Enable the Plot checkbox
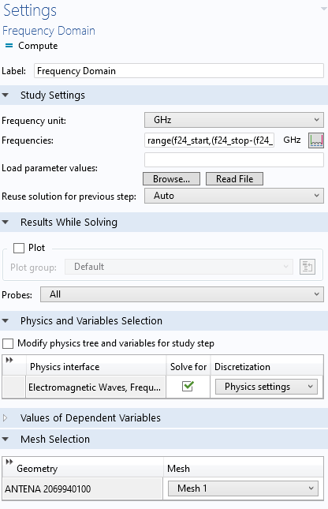The width and height of the screenshot is (328, 509). pyautogui.click(x=19, y=248)
